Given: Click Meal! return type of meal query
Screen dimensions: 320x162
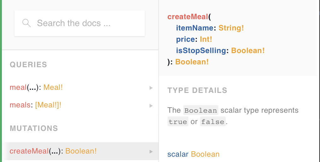Looking at the screenshot, I should 53,87.
